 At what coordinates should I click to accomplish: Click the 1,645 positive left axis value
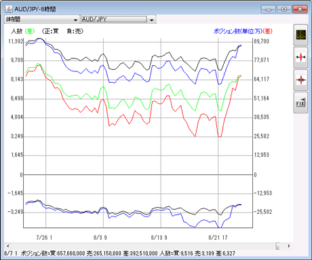(17, 155)
